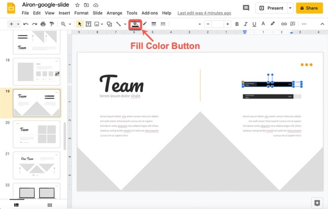Insert a link with toolbar icon

(x=284, y=24)
